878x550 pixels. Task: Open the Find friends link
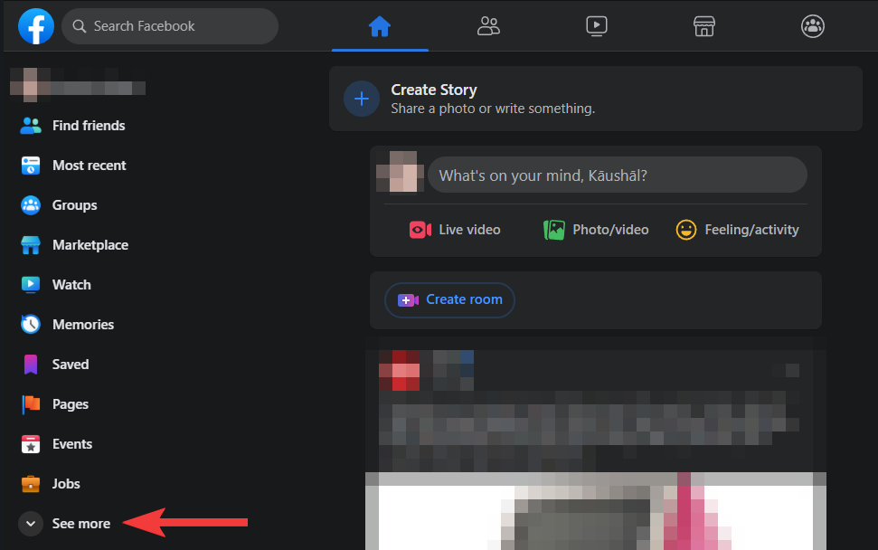pyautogui.click(x=89, y=126)
